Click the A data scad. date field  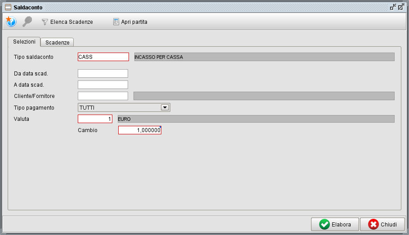103,84
